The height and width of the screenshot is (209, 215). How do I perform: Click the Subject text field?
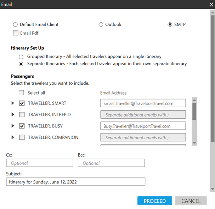[76, 182]
